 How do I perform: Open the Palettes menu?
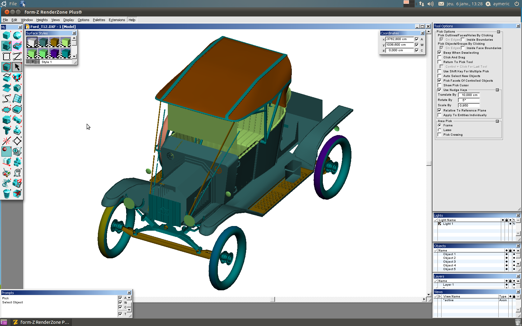(99, 20)
